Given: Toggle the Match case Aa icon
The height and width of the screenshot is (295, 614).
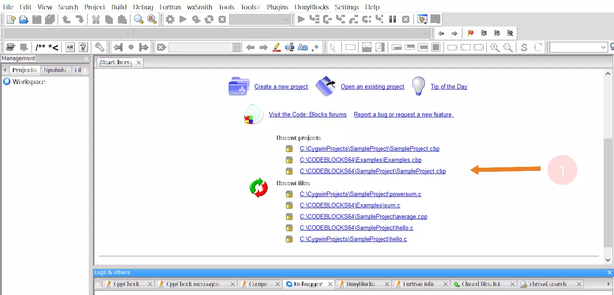Looking at the screenshot, I should click(303, 47).
